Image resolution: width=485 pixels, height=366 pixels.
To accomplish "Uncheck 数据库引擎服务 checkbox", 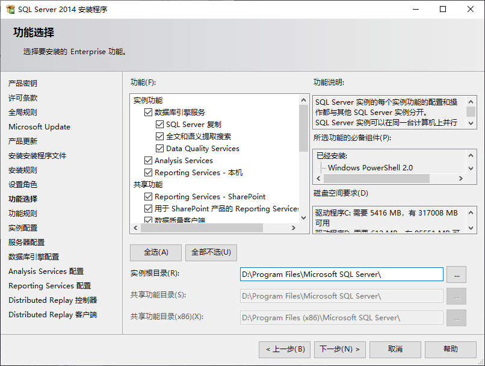I will click(x=148, y=113).
